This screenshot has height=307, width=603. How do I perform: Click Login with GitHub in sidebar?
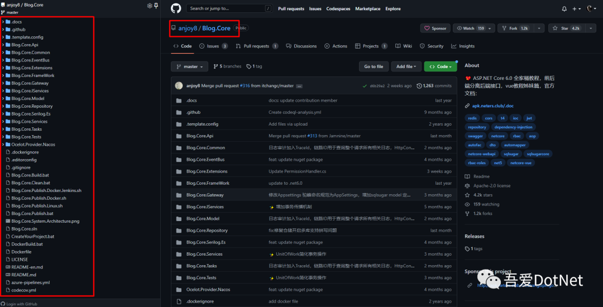coord(19,304)
